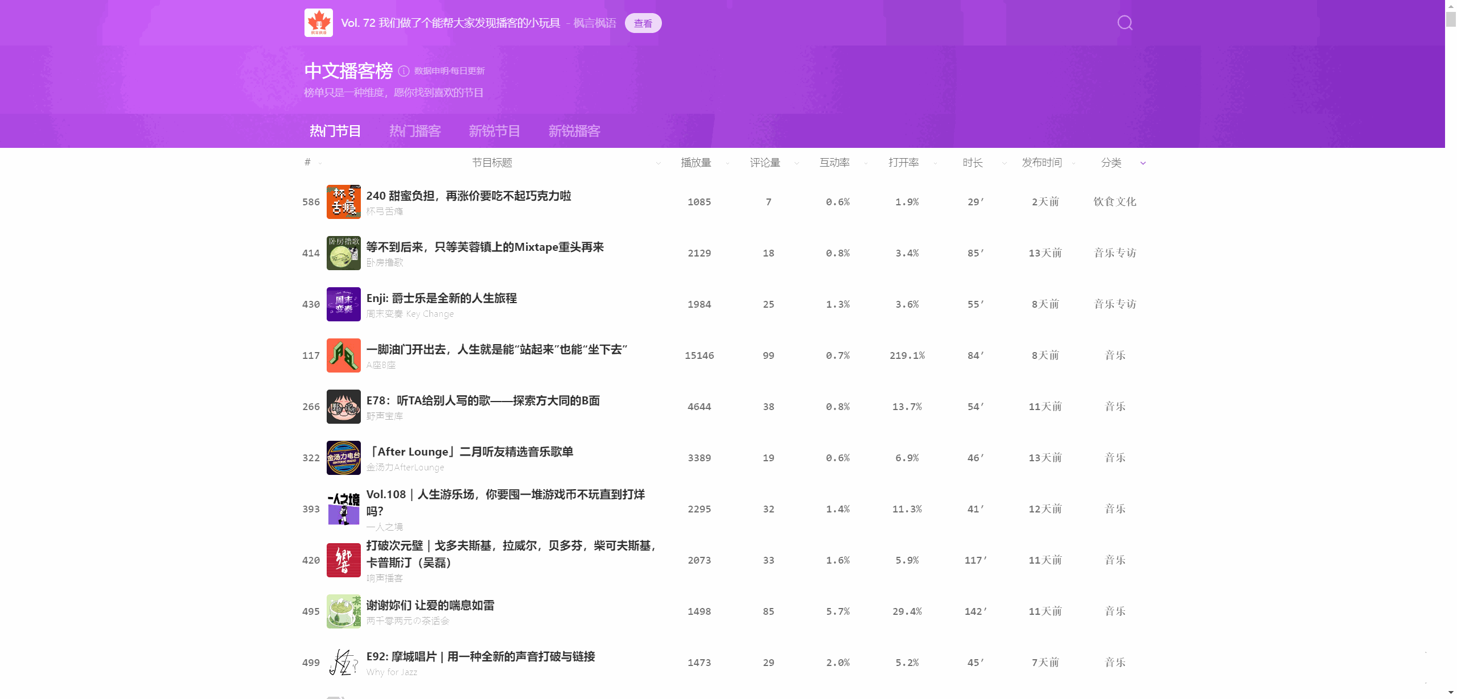The image size is (1457, 699).
Task: Open the 新锐播客 tab
Action: coord(574,131)
